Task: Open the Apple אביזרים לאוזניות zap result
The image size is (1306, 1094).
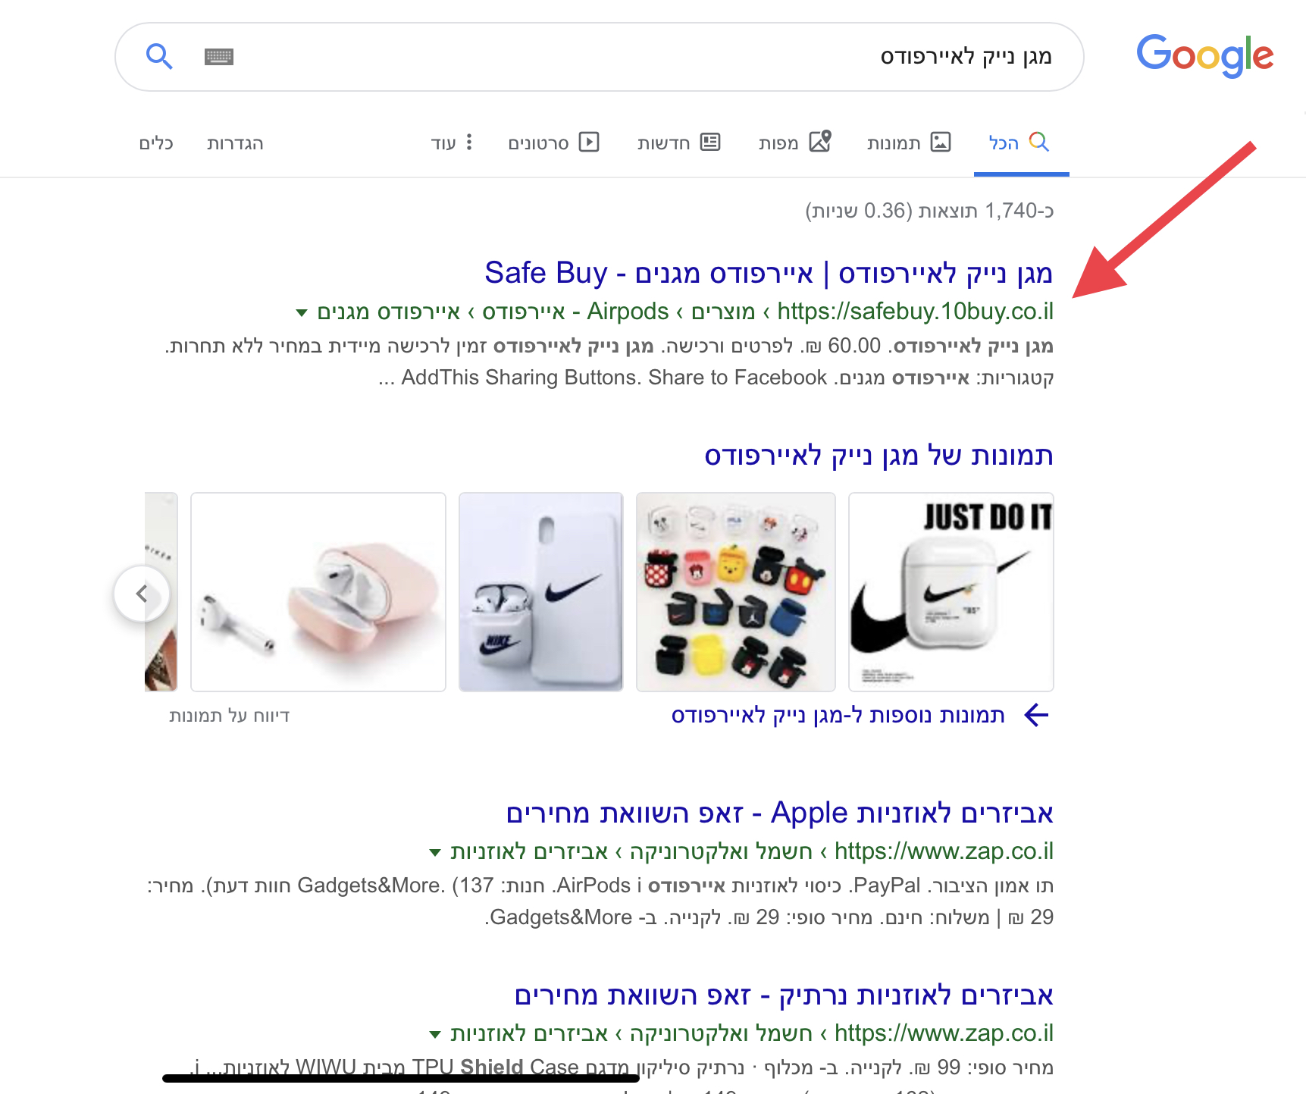Action: click(x=779, y=813)
